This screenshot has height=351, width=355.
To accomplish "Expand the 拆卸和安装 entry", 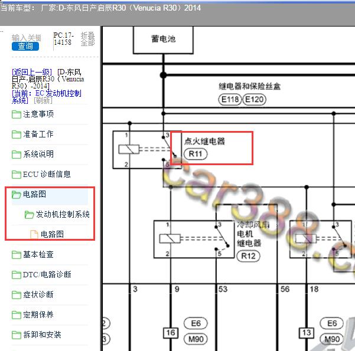I will pyautogui.click(x=42, y=334).
